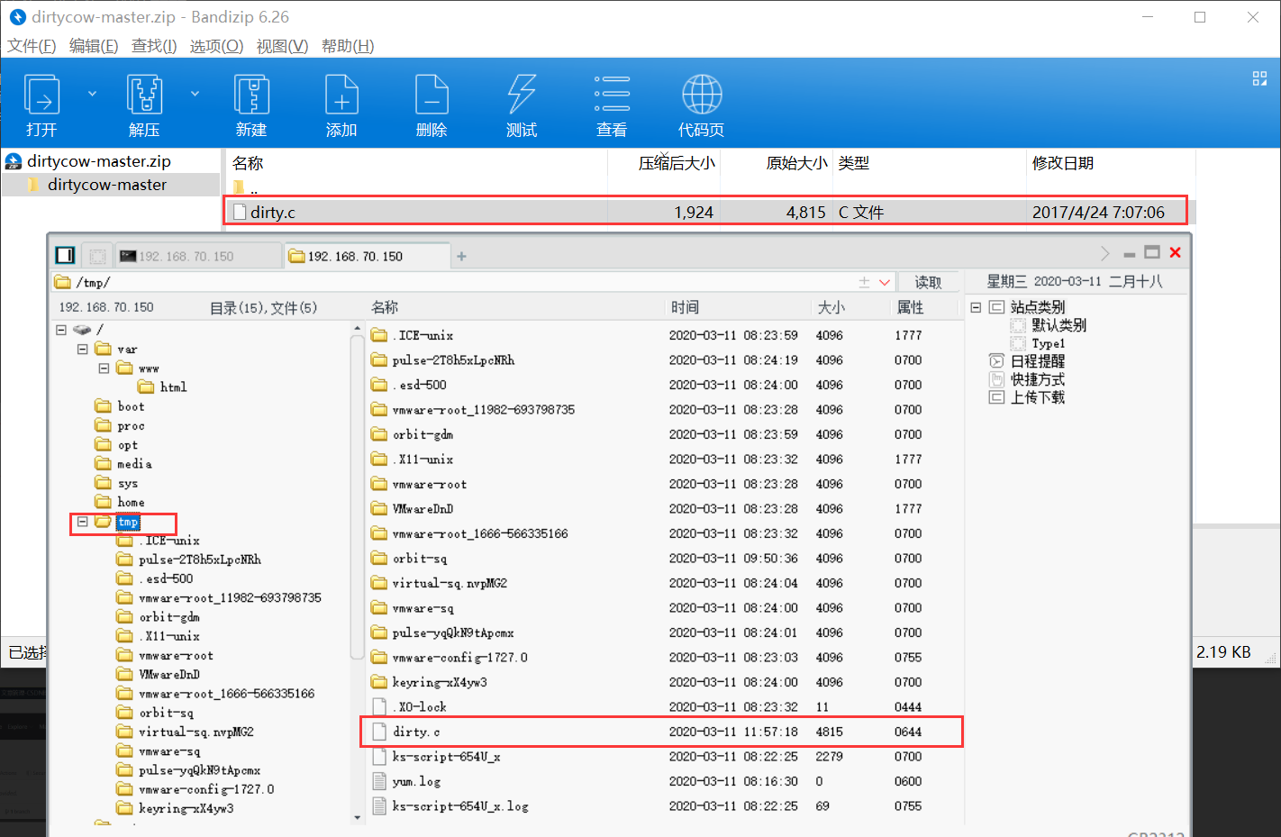The image size is (1281, 837).
Task: Click the parent folder '..' entry in Bandizip
Action: pos(245,188)
